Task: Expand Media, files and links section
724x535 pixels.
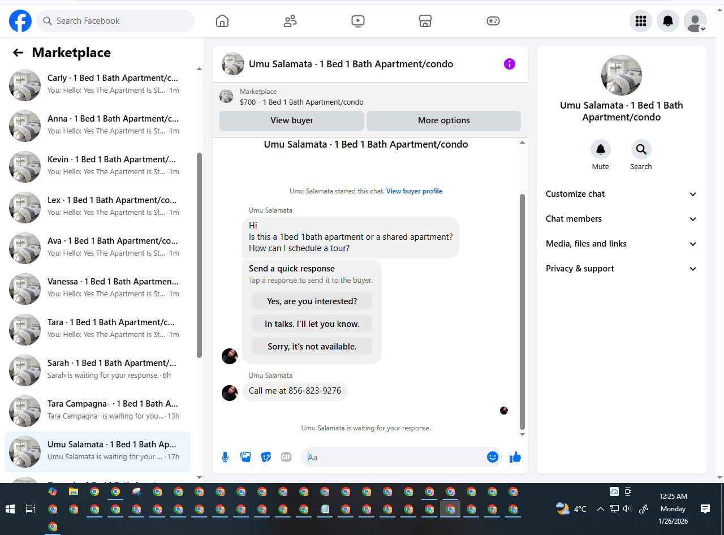Action: coord(622,244)
